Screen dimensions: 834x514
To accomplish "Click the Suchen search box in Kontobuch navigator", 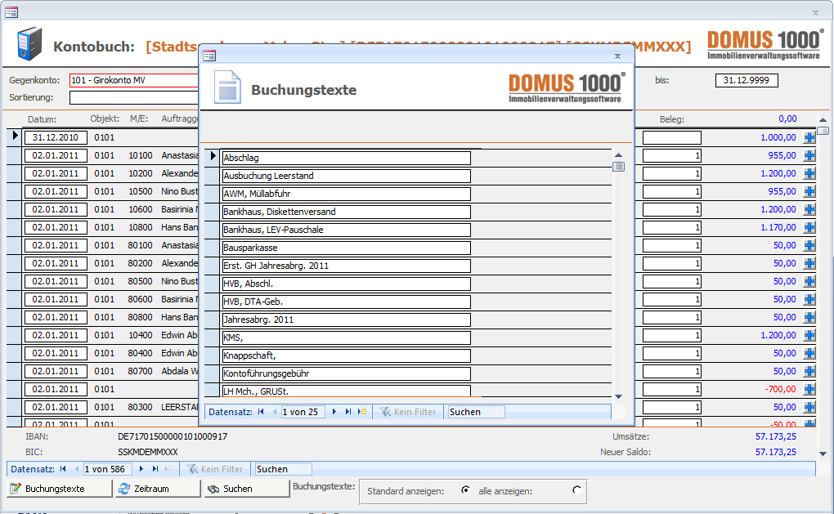I will (x=283, y=469).
